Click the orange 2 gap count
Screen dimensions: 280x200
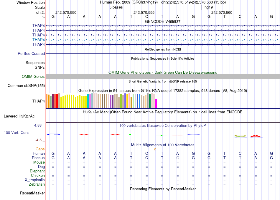155,149
